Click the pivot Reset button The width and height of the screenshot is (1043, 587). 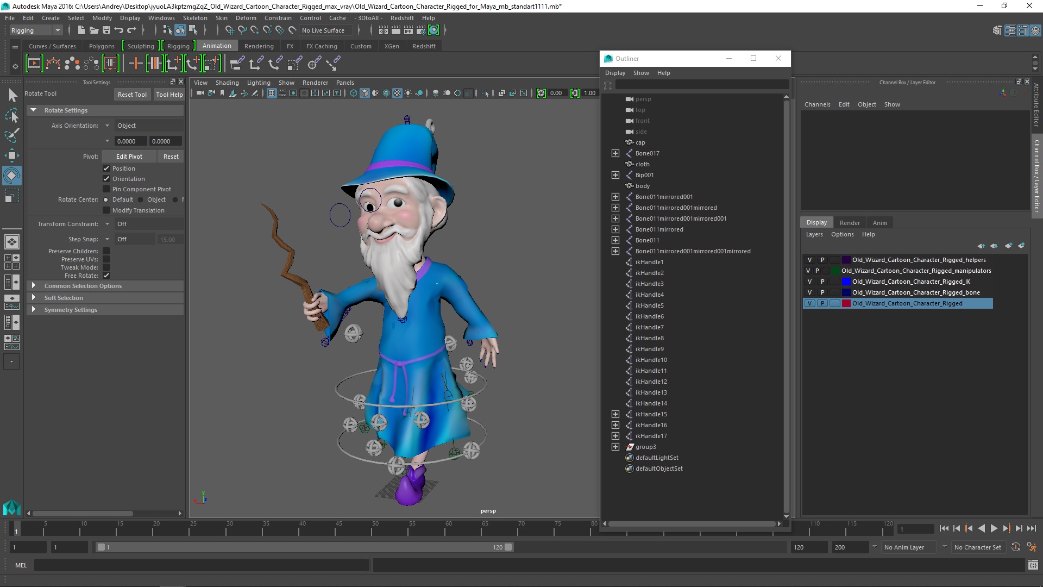pyautogui.click(x=171, y=157)
